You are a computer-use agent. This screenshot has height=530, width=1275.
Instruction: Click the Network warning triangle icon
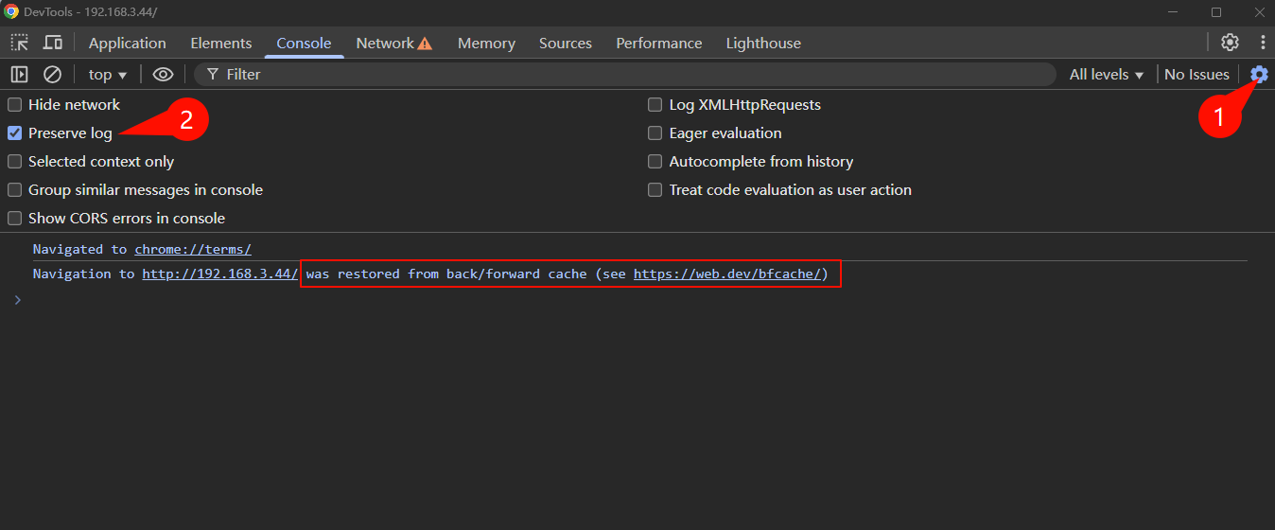coord(425,44)
